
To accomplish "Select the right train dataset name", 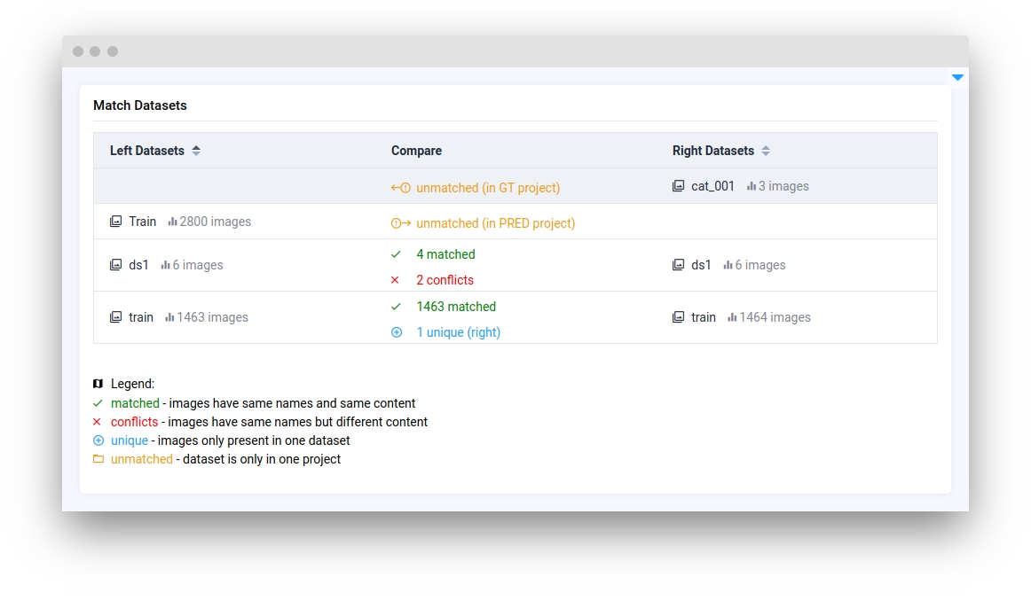I will (x=703, y=317).
